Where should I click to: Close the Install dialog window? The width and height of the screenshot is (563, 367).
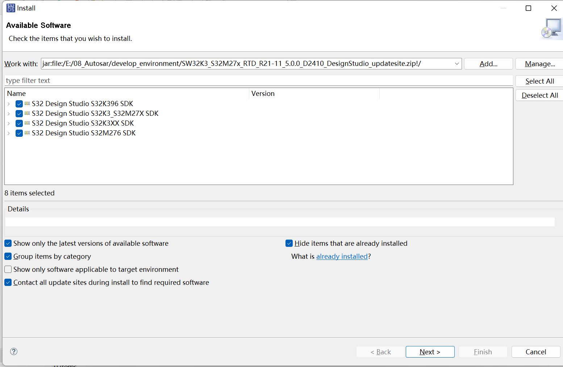click(x=554, y=8)
